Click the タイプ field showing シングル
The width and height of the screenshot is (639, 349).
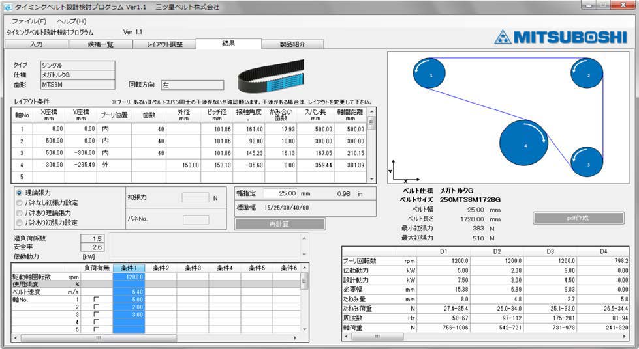pos(78,65)
